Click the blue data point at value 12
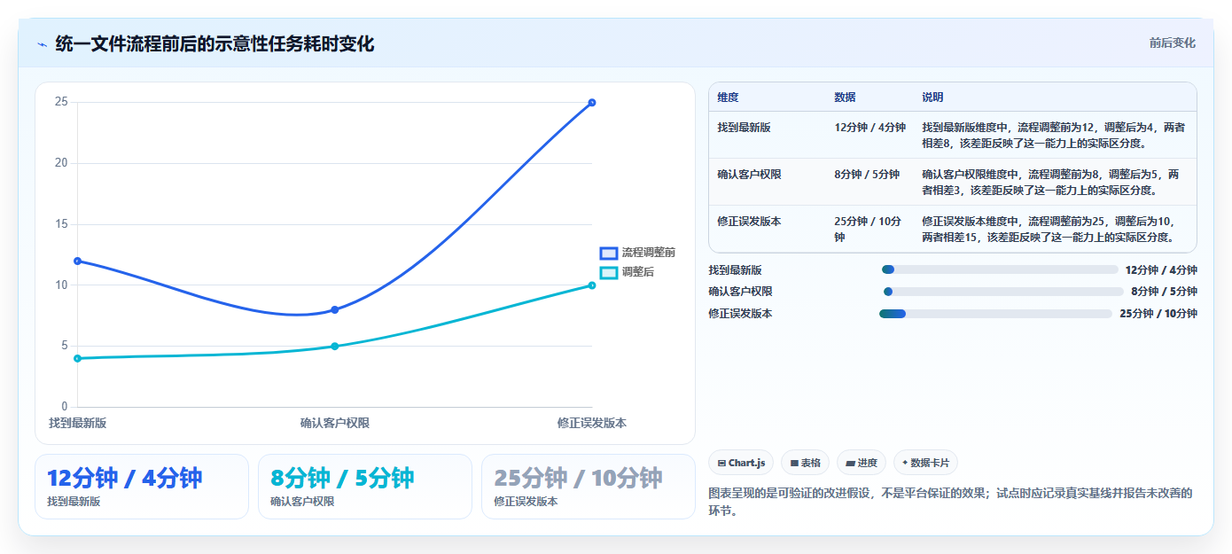This screenshot has width=1232, height=554. click(x=78, y=261)
